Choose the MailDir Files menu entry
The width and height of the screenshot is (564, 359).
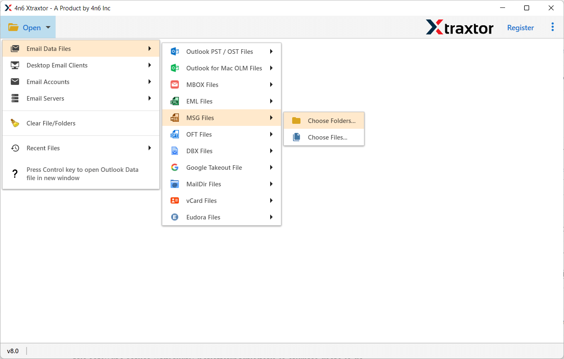[x=222, y=184]
